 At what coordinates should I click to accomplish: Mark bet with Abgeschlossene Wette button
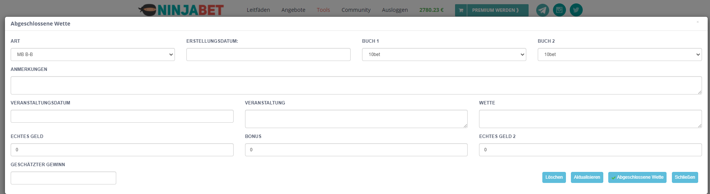(x=637, y=177)
